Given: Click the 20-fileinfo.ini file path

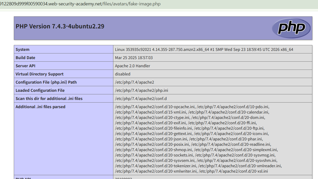Looking at the screenshot, I should coord(153,128).
